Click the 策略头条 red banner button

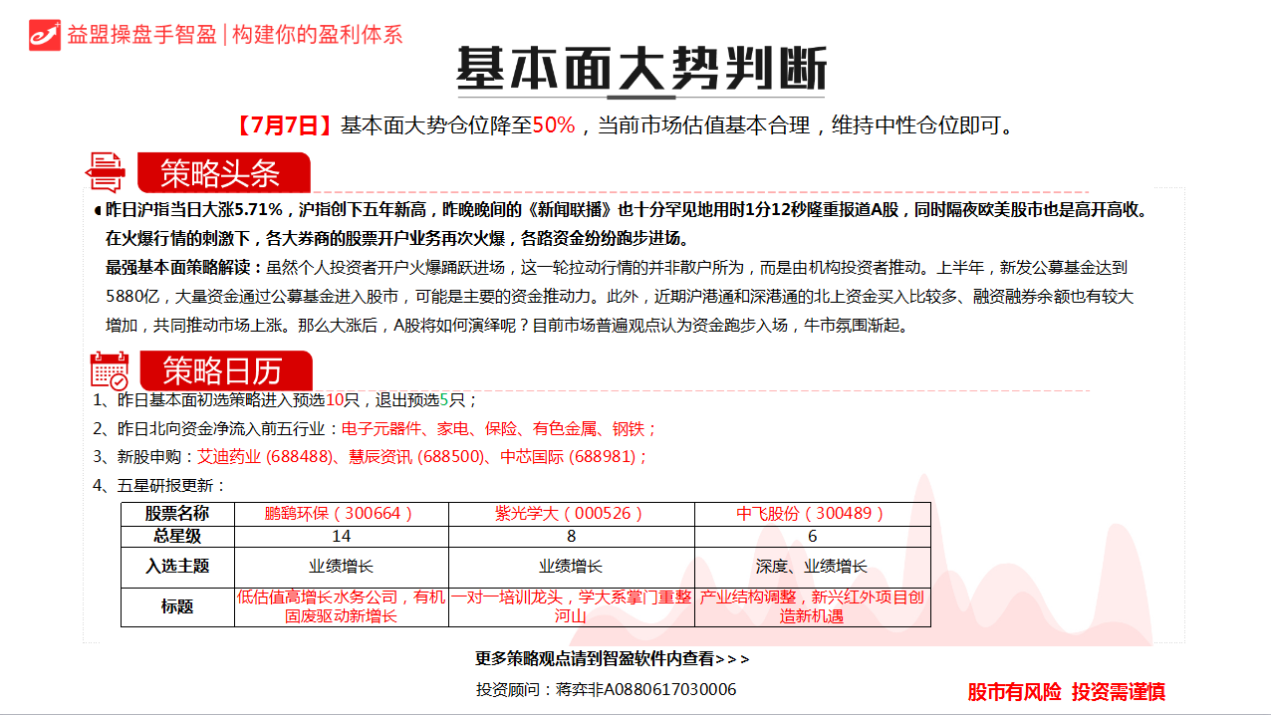[x=227, y=171]
